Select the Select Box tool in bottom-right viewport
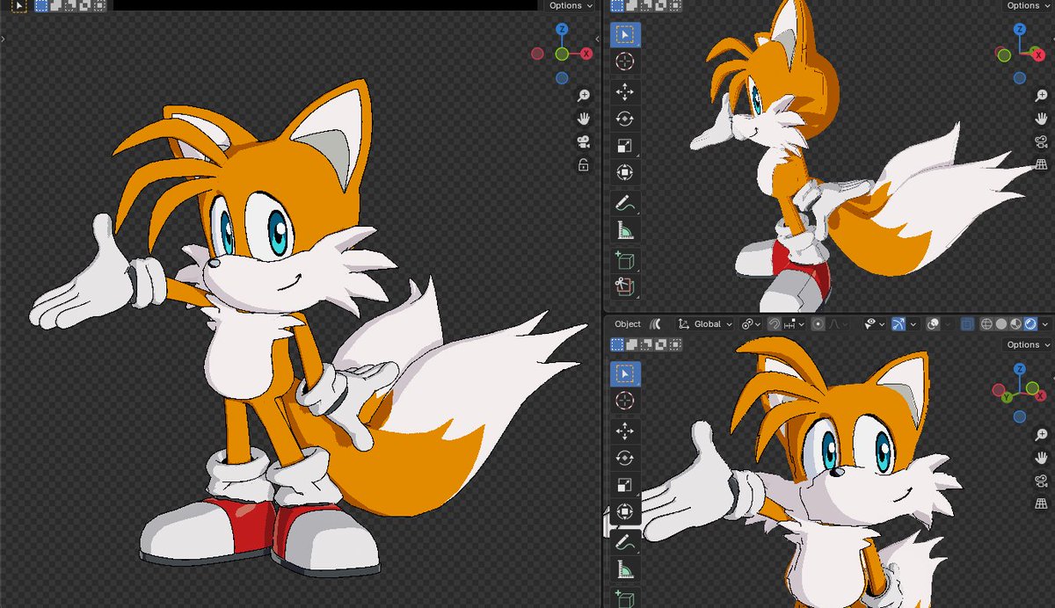 click(625, 373)
